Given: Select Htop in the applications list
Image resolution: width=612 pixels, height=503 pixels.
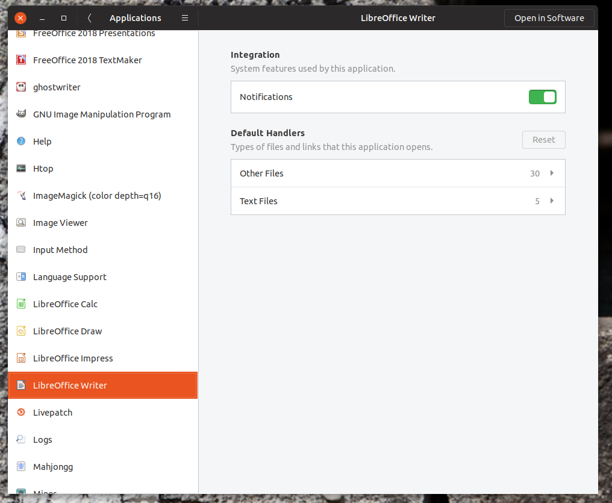Looking at the screenshot, I should click(102, 168).
